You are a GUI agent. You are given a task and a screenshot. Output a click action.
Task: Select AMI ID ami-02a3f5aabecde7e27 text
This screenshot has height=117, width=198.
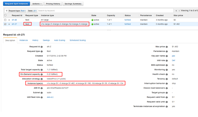tap(58, 88)
